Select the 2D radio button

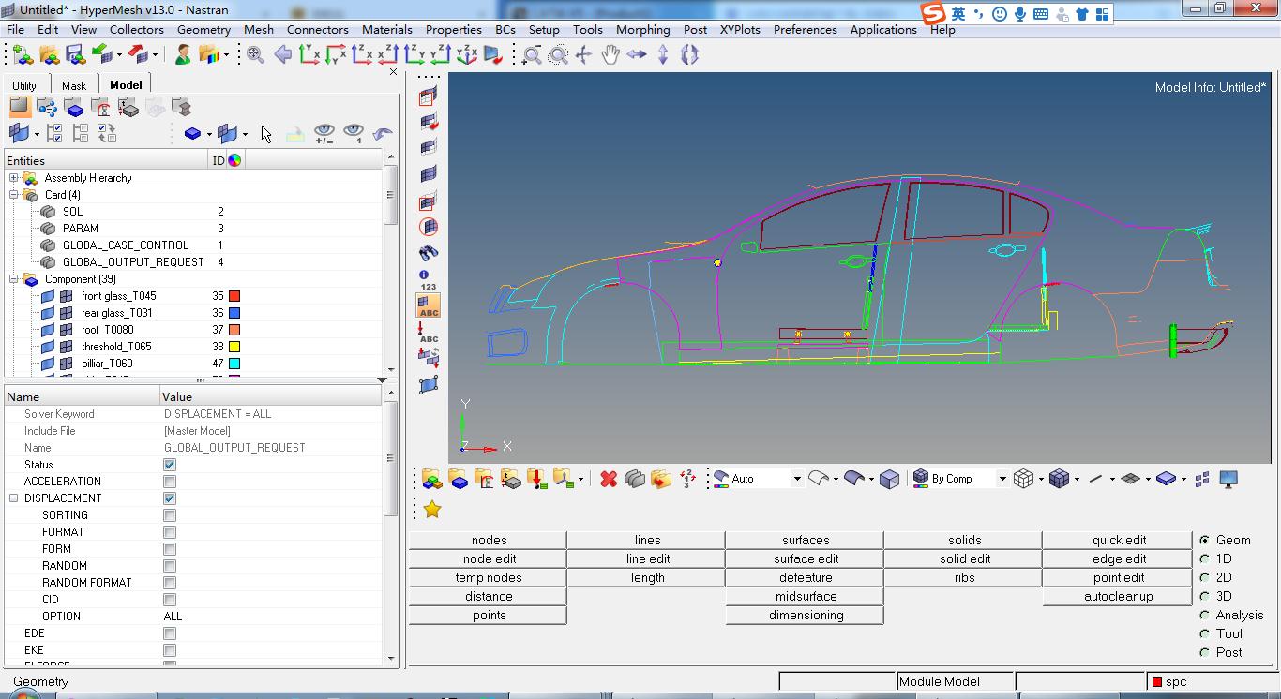click(1205, 577)
